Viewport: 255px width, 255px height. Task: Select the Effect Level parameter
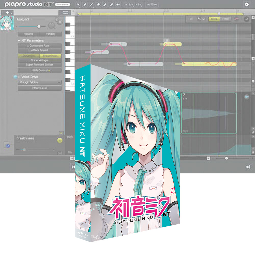(40, 88)
